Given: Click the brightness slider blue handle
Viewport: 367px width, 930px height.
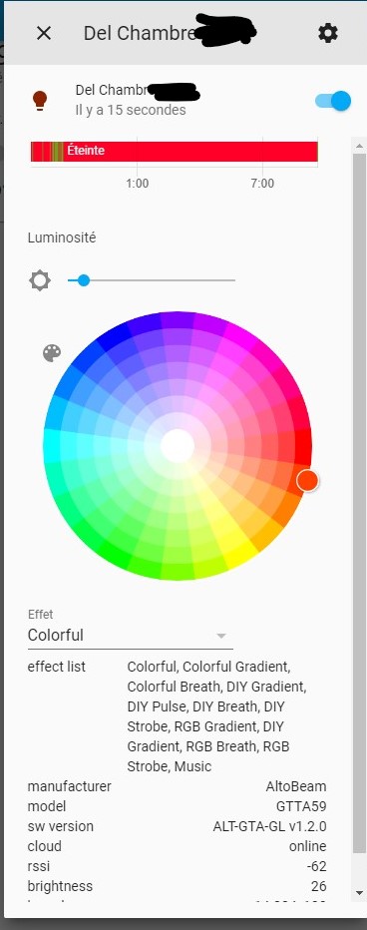Looking at the screenshot, I should (84, 280).
